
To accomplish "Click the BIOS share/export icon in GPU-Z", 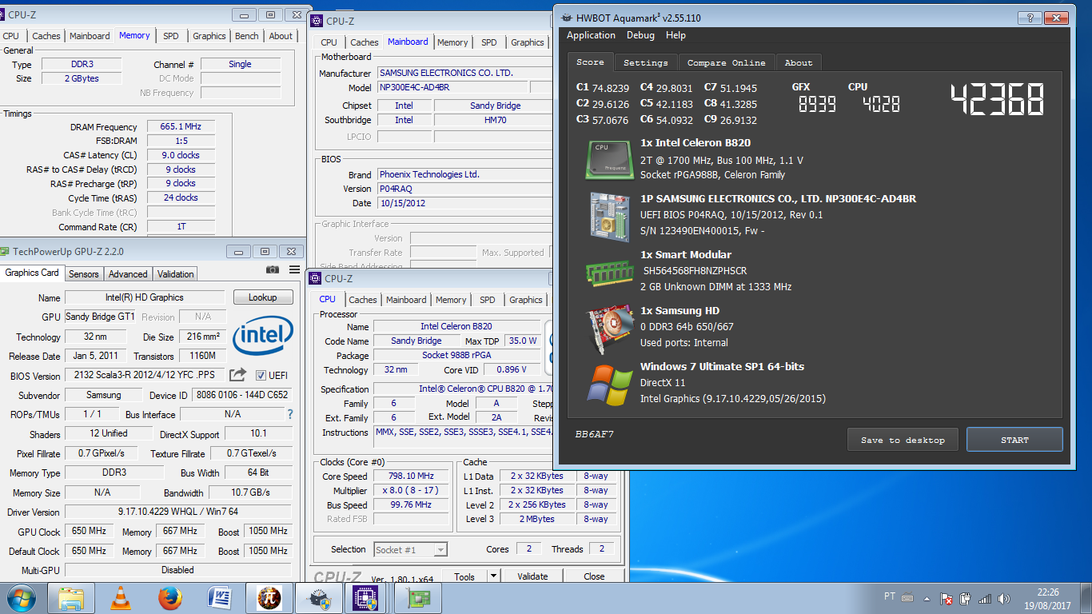I will click(237, 375).
